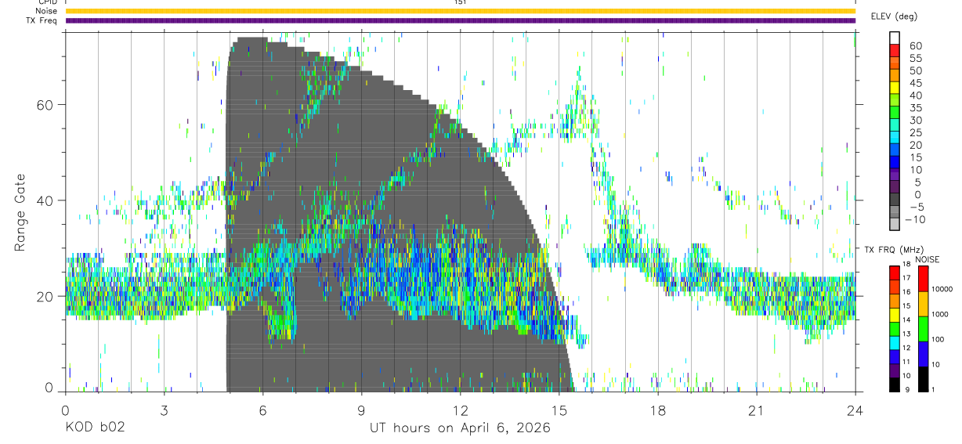Click the '−10' label on the ELEV color bar
This screenshot has width=962, height=444.
(x=915, y=219)
